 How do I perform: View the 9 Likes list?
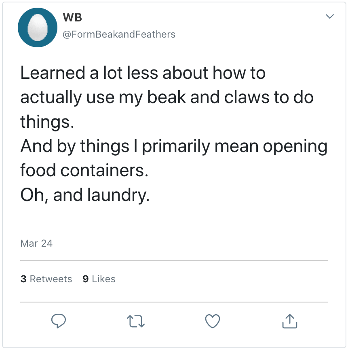point(99,279)
